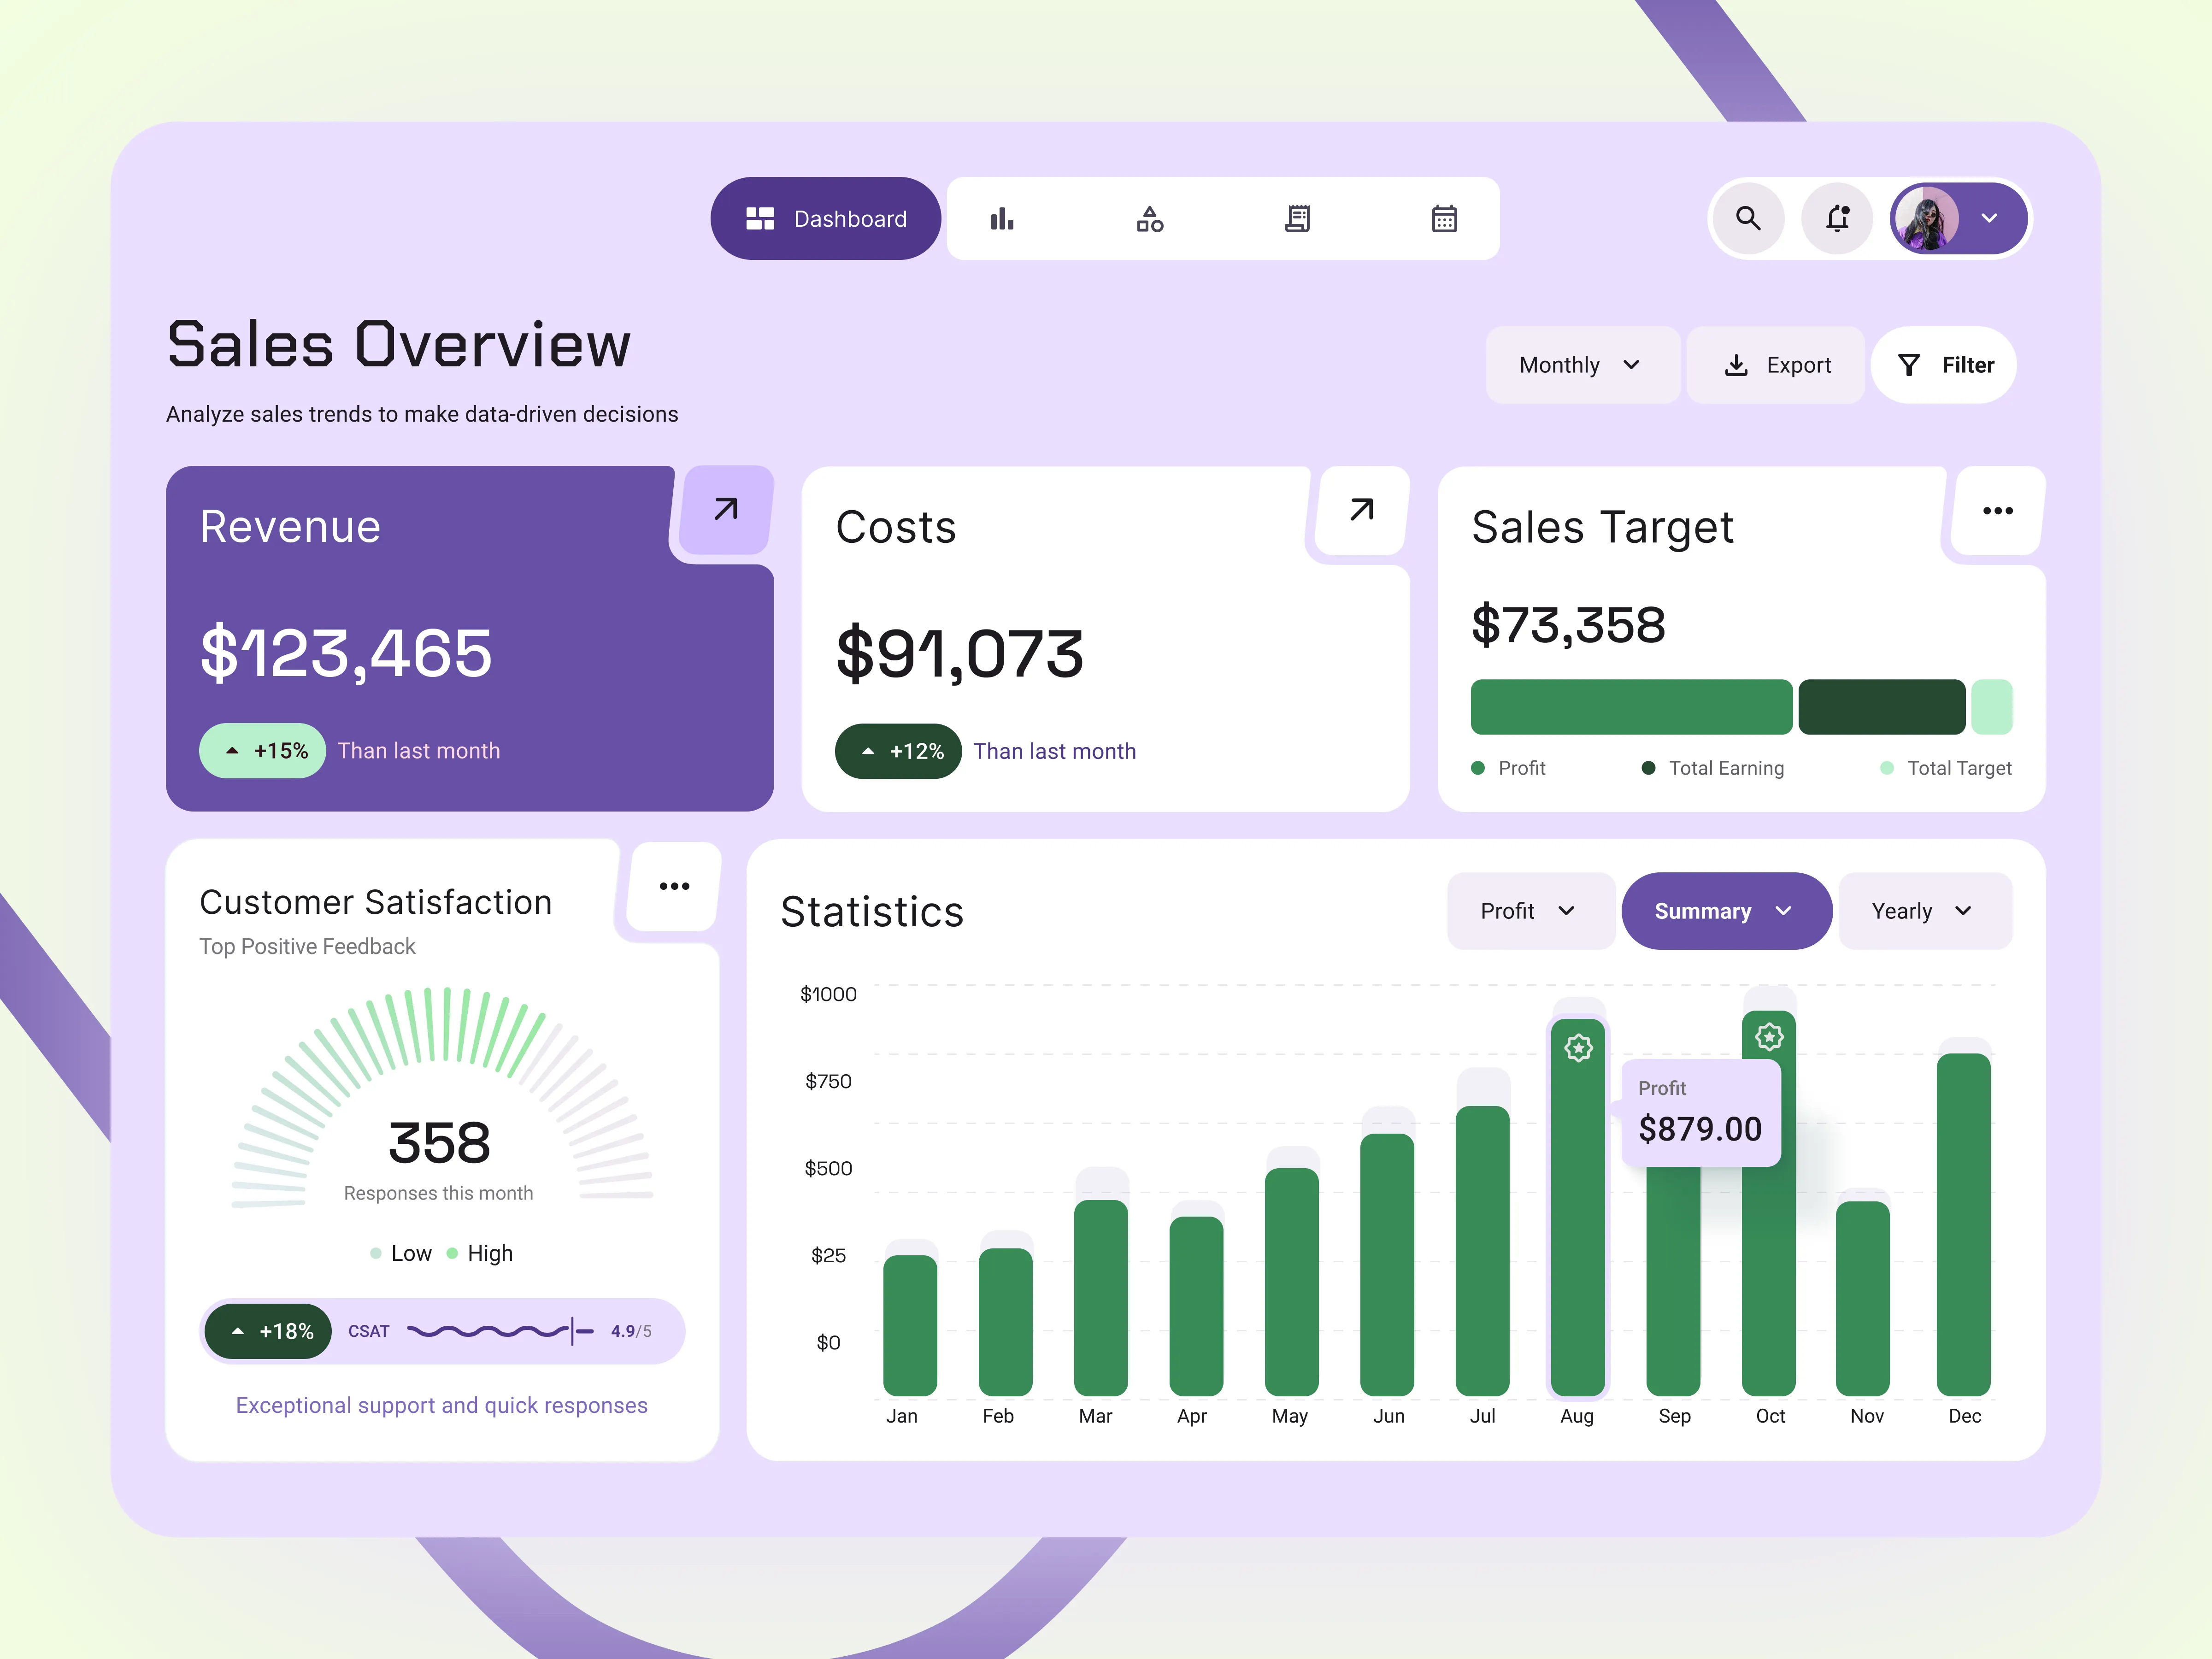Image resolution: width=2212 pixels, height=1659 pixels.
Task: Click the search magnifier icon
Action: click(1748, 218)
